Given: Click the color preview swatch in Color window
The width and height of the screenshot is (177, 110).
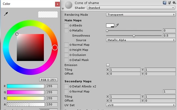Looking at the screenshot, I should point(48,14).
